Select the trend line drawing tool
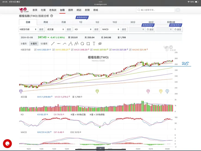Viewport: 201px width, 151px height. [x=53, y=44]
